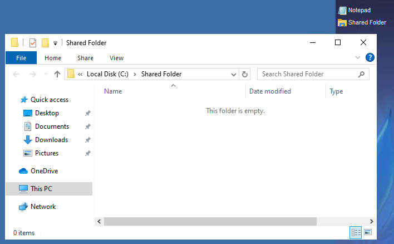The height and width of the screenshot is (244, 394).
Task: Click the Back navigation arrow
Action: coord(17,74)
